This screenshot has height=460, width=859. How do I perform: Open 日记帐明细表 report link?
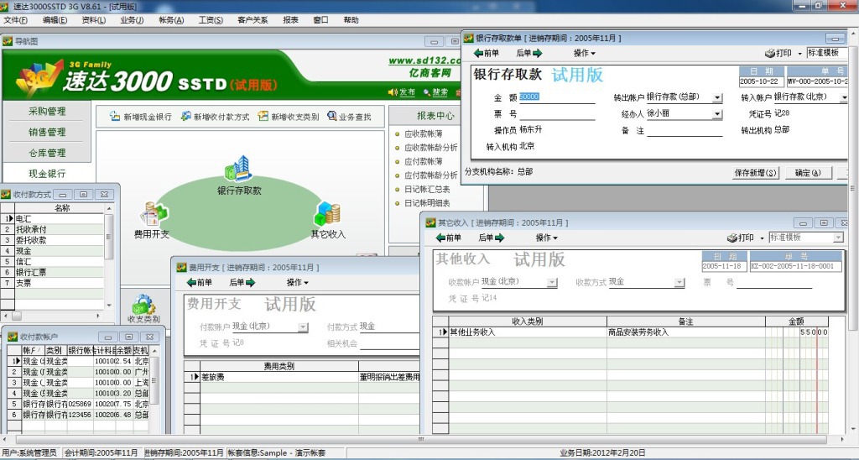[x=427, y=203]
